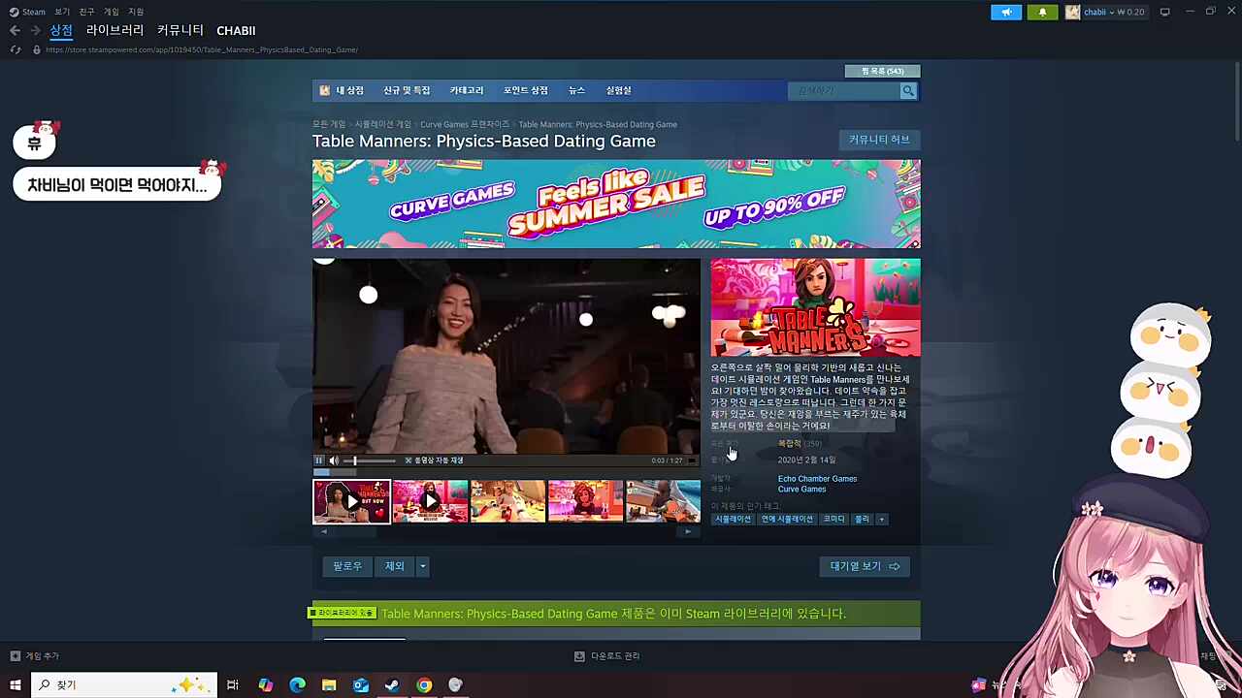Switch to the 라이브러리 tab
The height and width of the screenshot is (698, 1242).
(114, 31)
